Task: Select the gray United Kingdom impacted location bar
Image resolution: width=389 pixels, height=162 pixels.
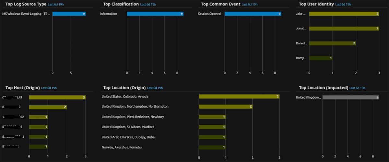Action: (351, 98)
